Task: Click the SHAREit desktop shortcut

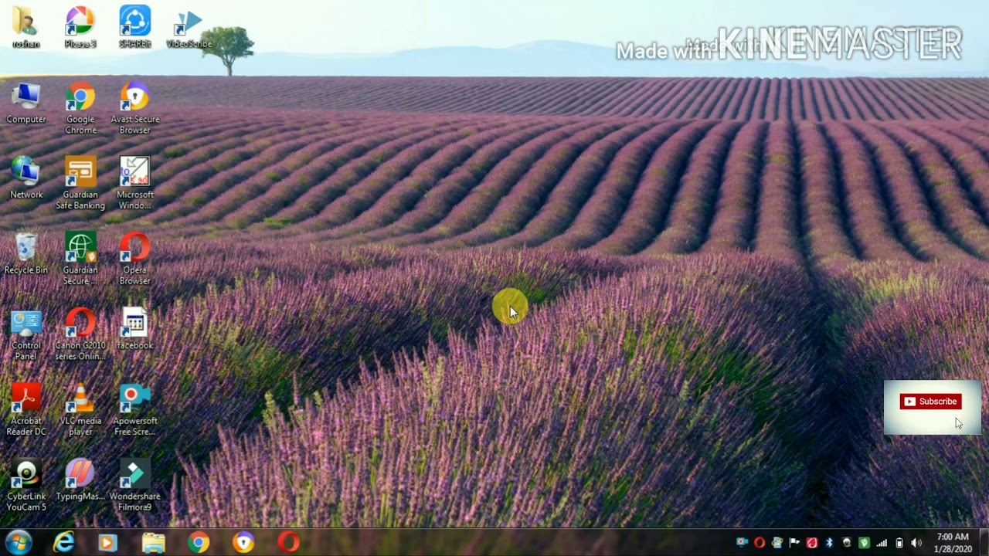Action: (x=134, y=26)
